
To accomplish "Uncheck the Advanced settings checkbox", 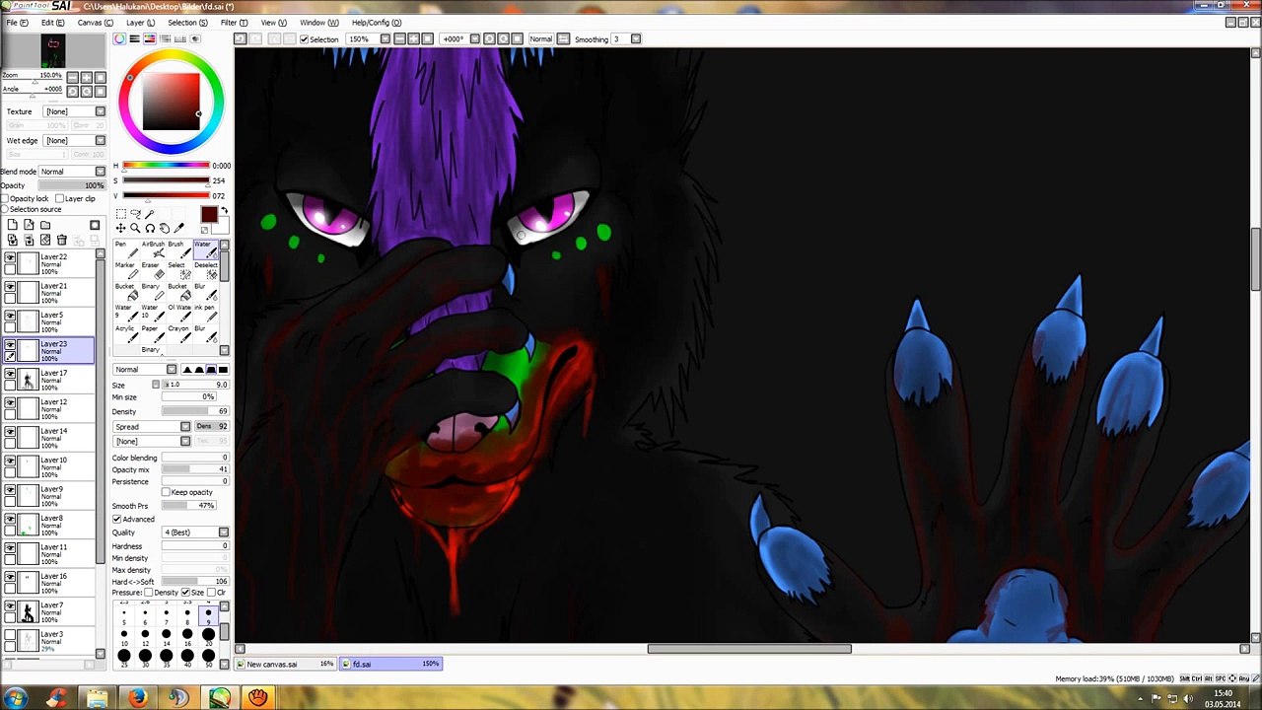I will pos(116,519).
